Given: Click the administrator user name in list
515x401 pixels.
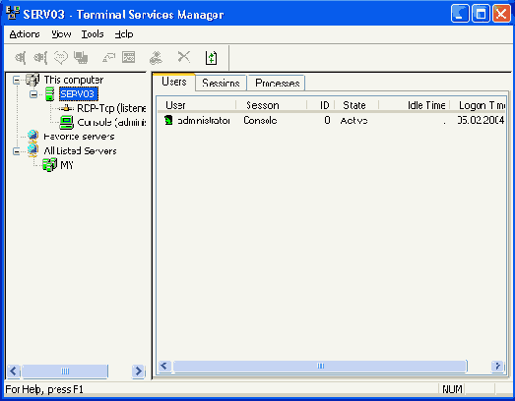Looking at the screenshot, I should coord(204,121).
